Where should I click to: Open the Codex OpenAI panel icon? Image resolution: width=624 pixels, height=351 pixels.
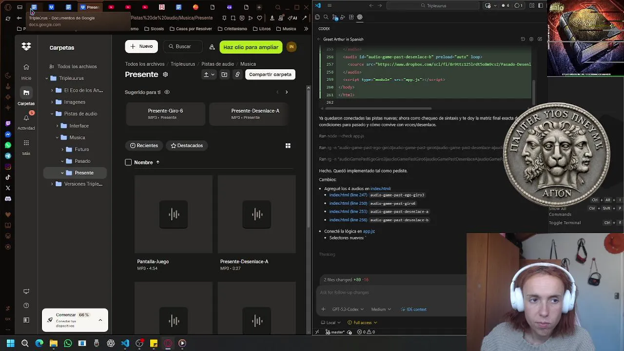point(360,17)
